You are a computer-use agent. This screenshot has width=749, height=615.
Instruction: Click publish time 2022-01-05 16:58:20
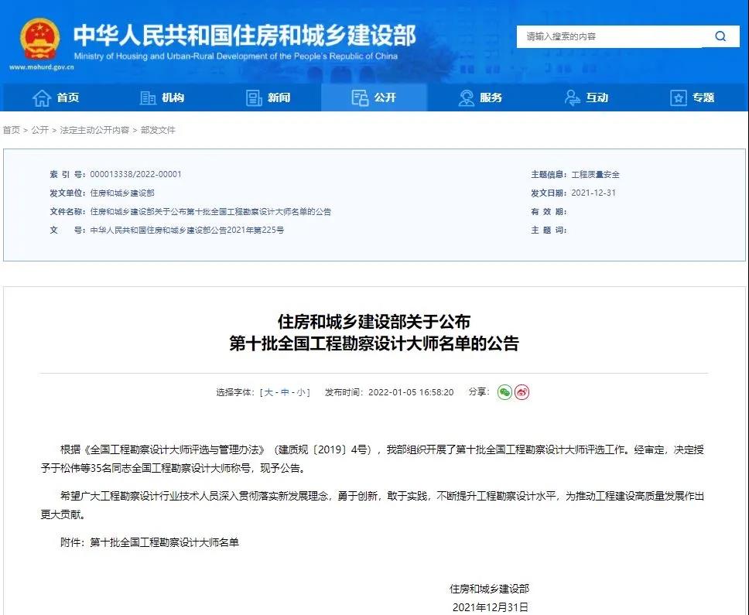click(411, 392)
